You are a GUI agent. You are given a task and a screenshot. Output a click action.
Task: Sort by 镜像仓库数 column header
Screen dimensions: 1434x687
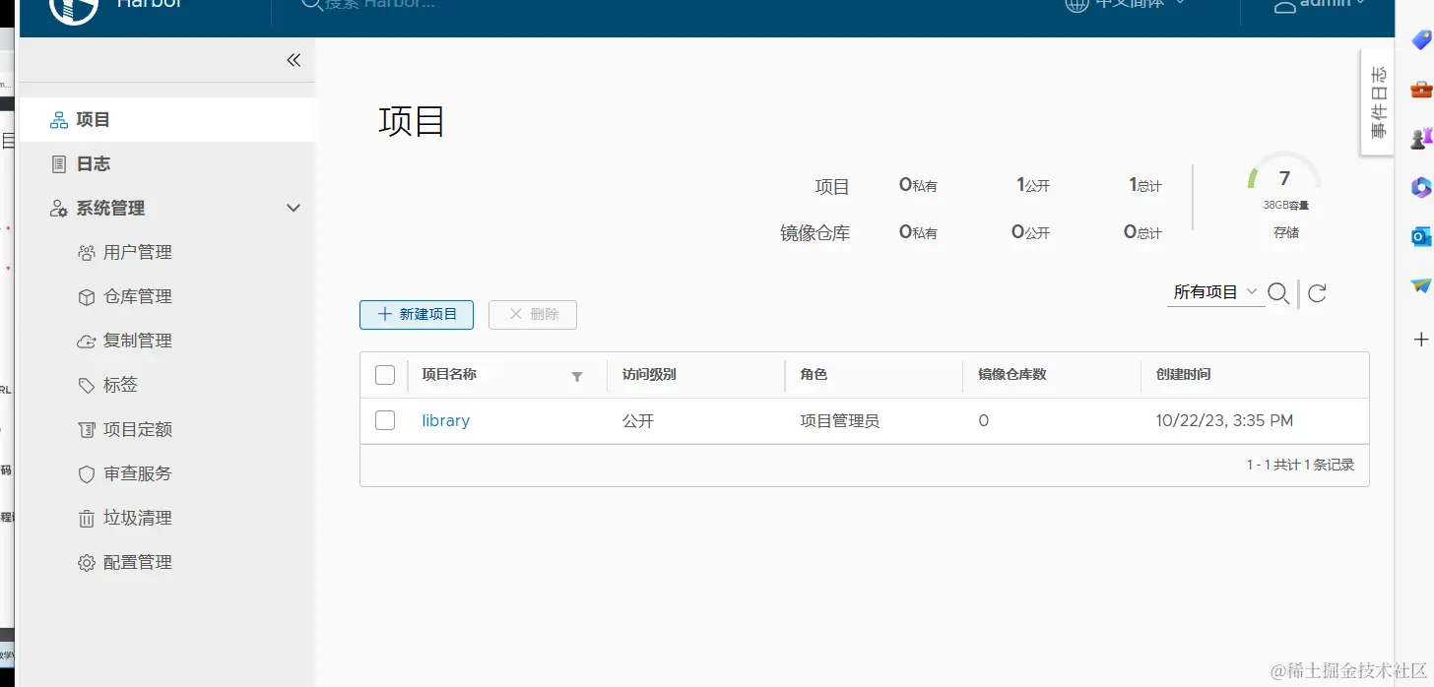1011,375
